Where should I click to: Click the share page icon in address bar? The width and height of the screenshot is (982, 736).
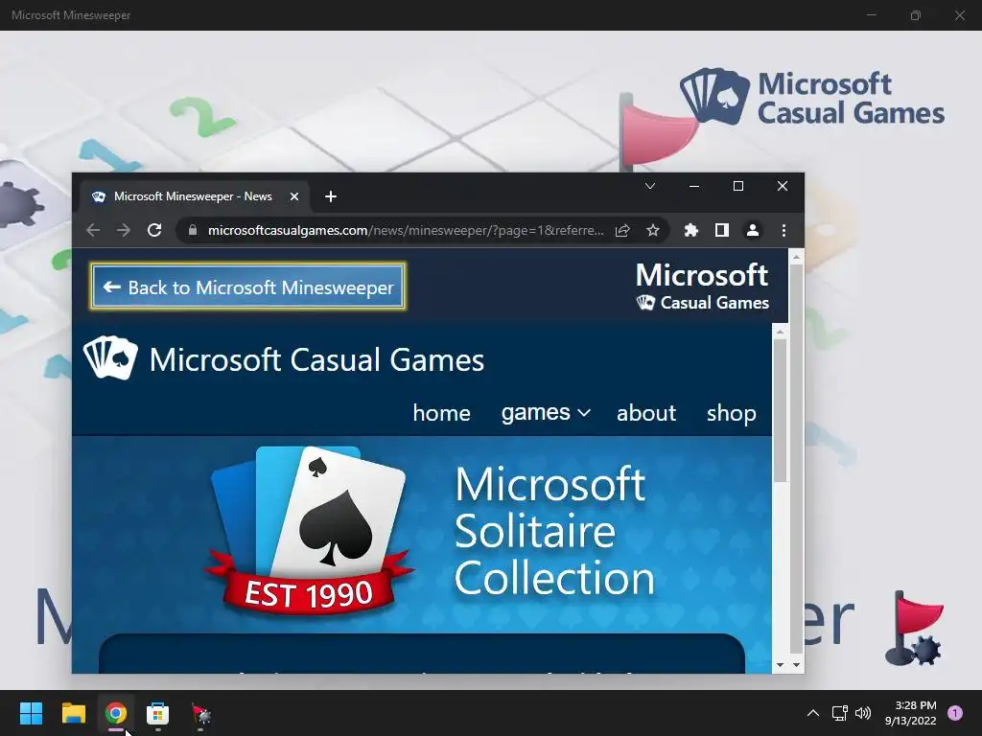(621, 230)
